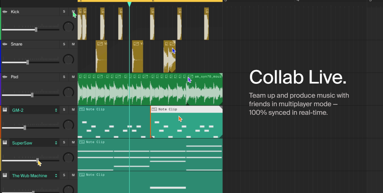This screenshot has width=383, height=193.
Task: Select the Snare track name
Action: pyautogui.click(x=17, y=44)
